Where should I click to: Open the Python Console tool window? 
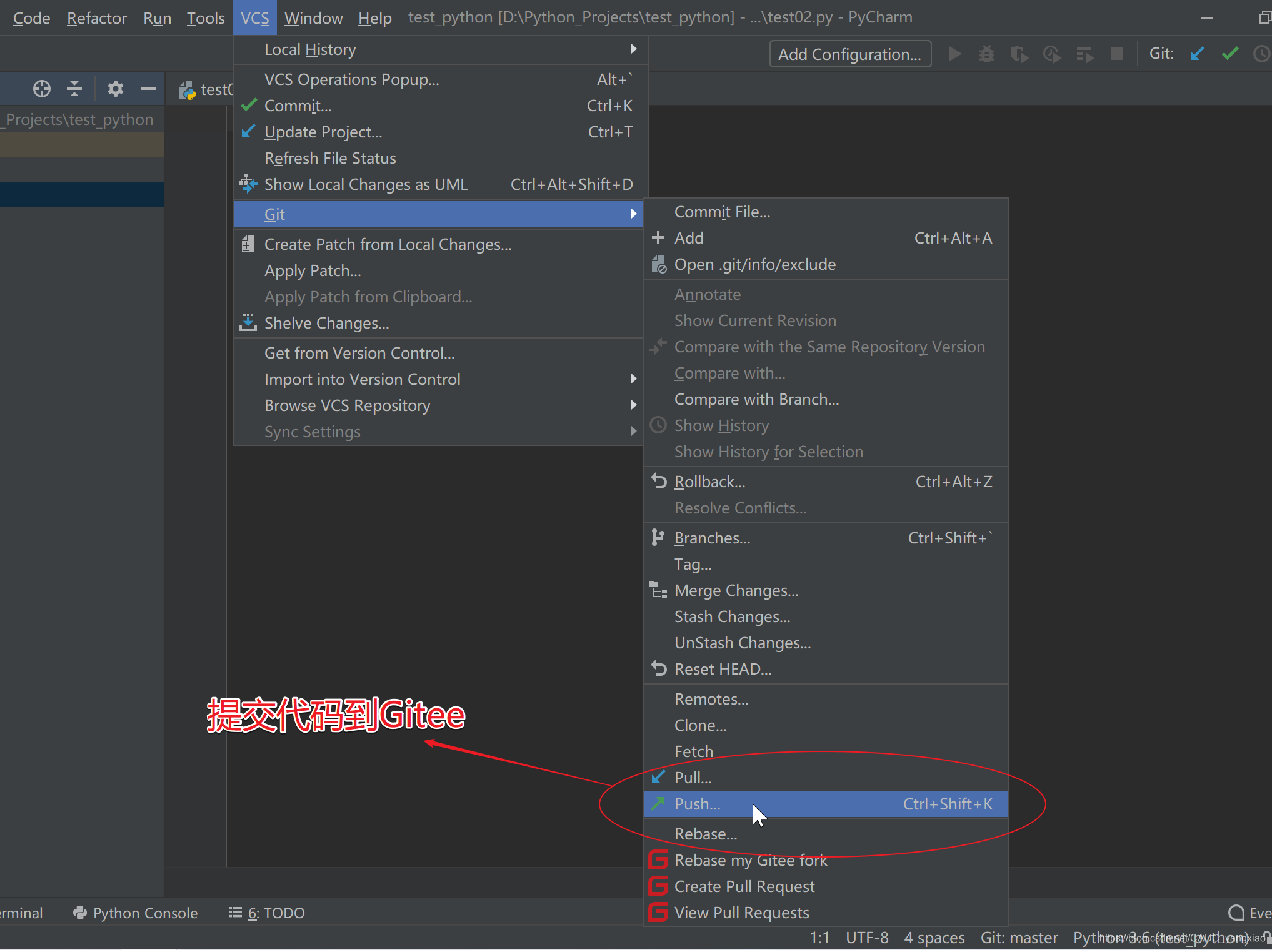(x=136, y=913)
